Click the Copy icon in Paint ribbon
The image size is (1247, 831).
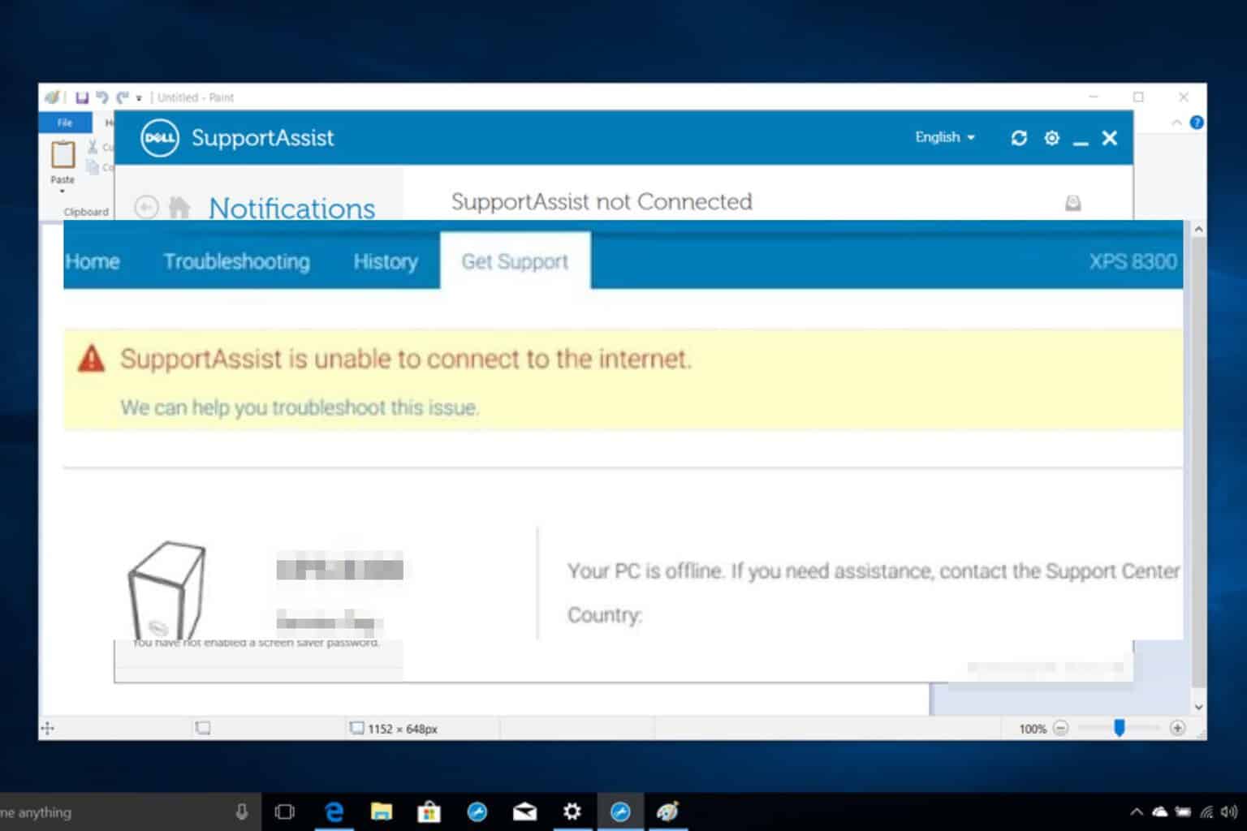pyautogui.click(x=93, y=166)
